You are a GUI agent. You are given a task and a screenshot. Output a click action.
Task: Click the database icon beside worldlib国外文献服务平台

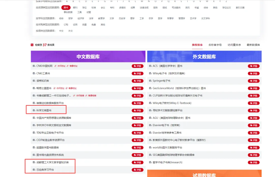click(x=150, y=147)
